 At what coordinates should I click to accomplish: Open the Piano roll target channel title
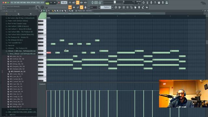click(85, 11)
